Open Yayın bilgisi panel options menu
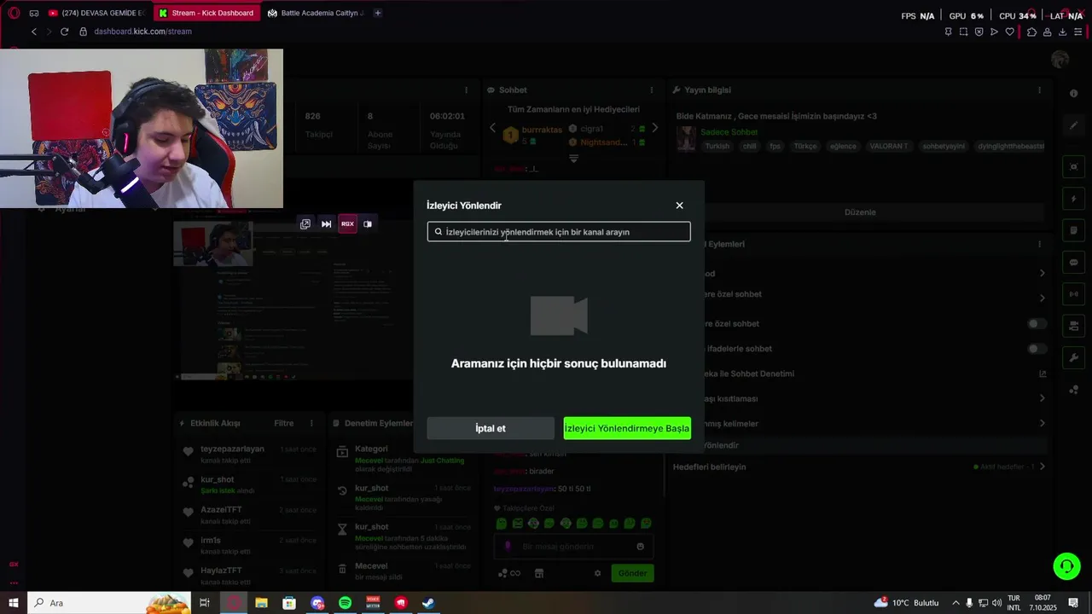This screenshot has height=614, width=1092. 1039,90
